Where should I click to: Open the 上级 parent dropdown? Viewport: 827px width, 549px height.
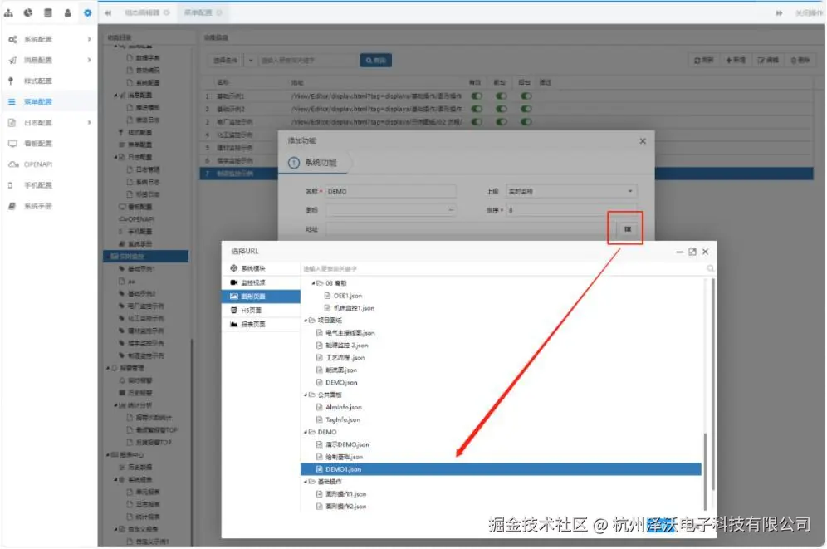(x=571, y=191)
